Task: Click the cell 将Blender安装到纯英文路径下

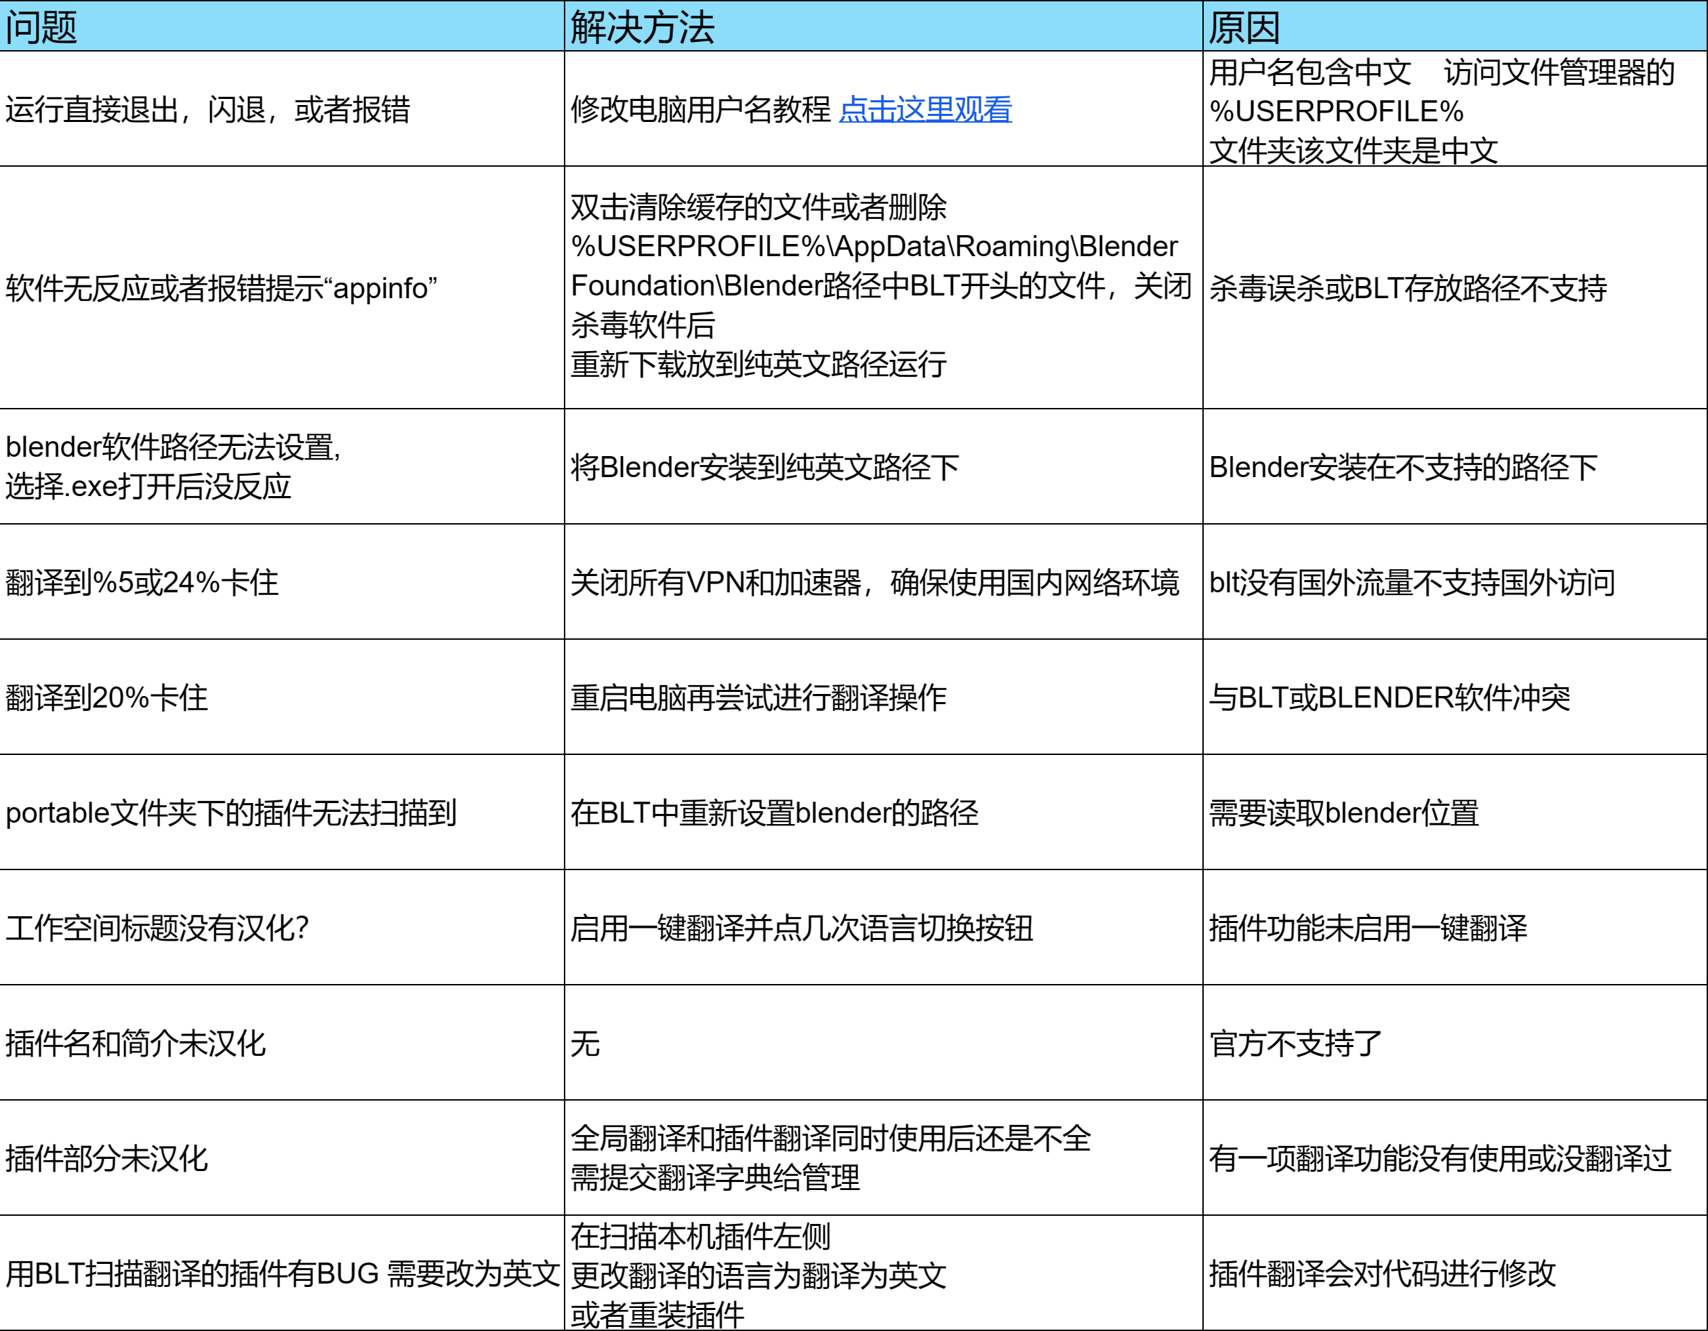Action: coord(883,466)
